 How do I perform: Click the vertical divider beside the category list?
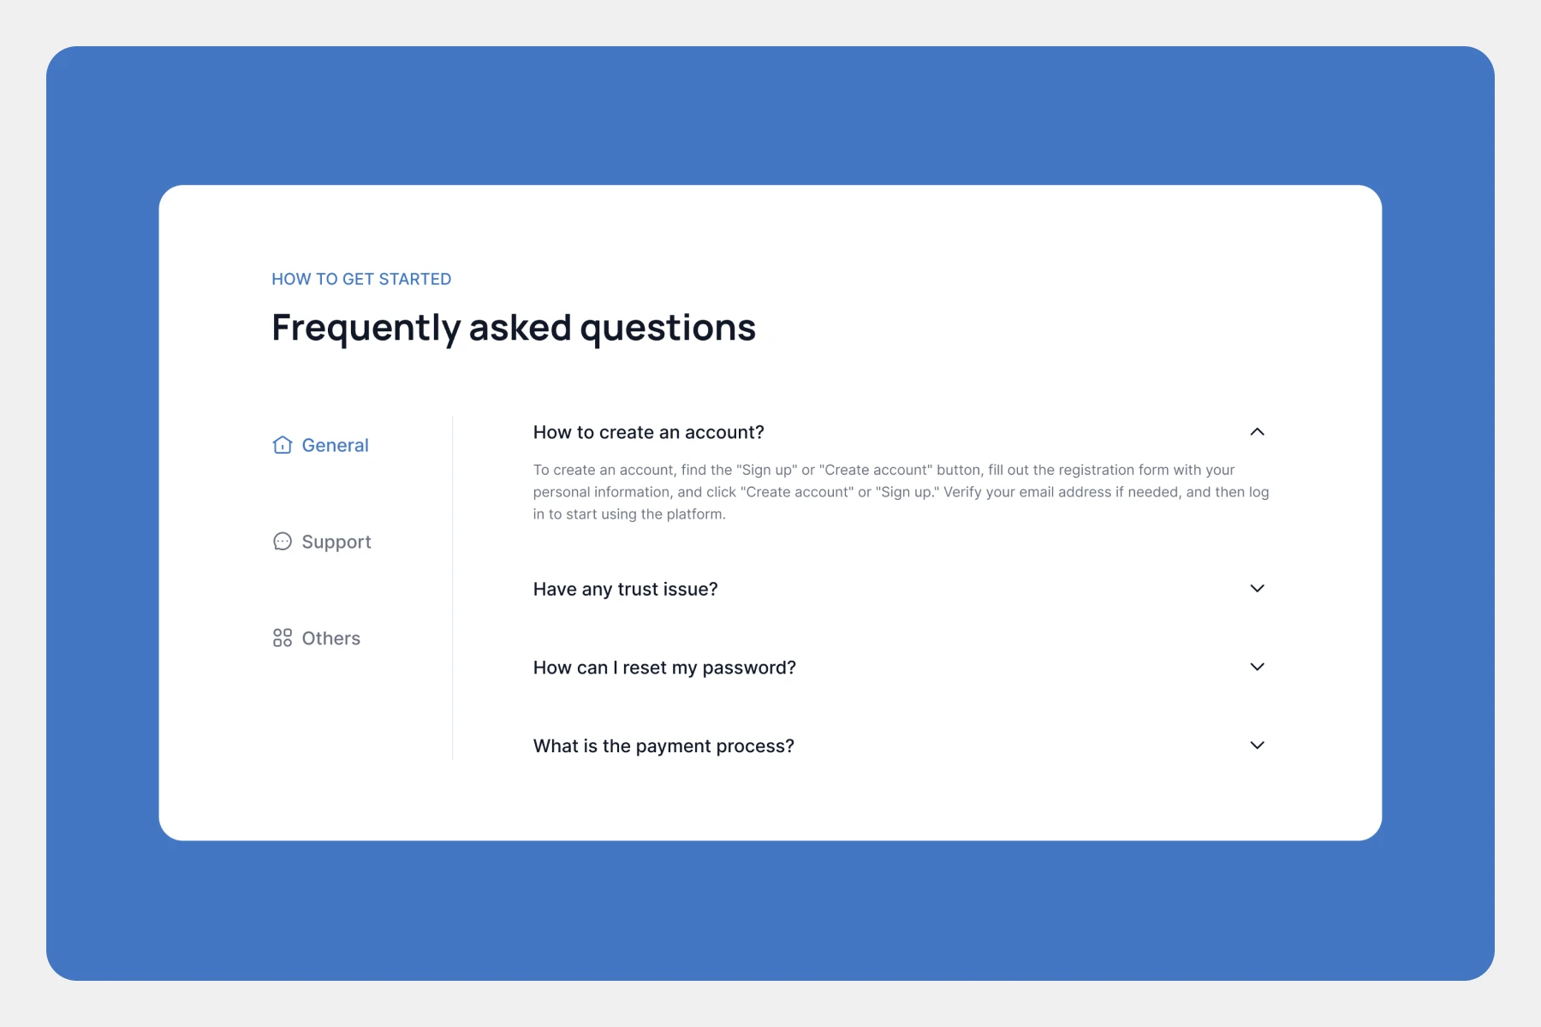(453, 588)
